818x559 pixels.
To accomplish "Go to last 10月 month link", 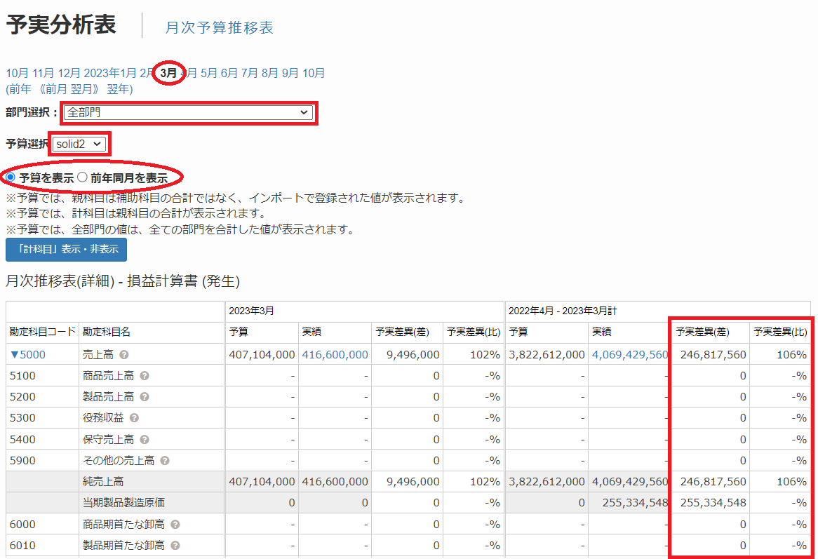I will click(314, 73).
